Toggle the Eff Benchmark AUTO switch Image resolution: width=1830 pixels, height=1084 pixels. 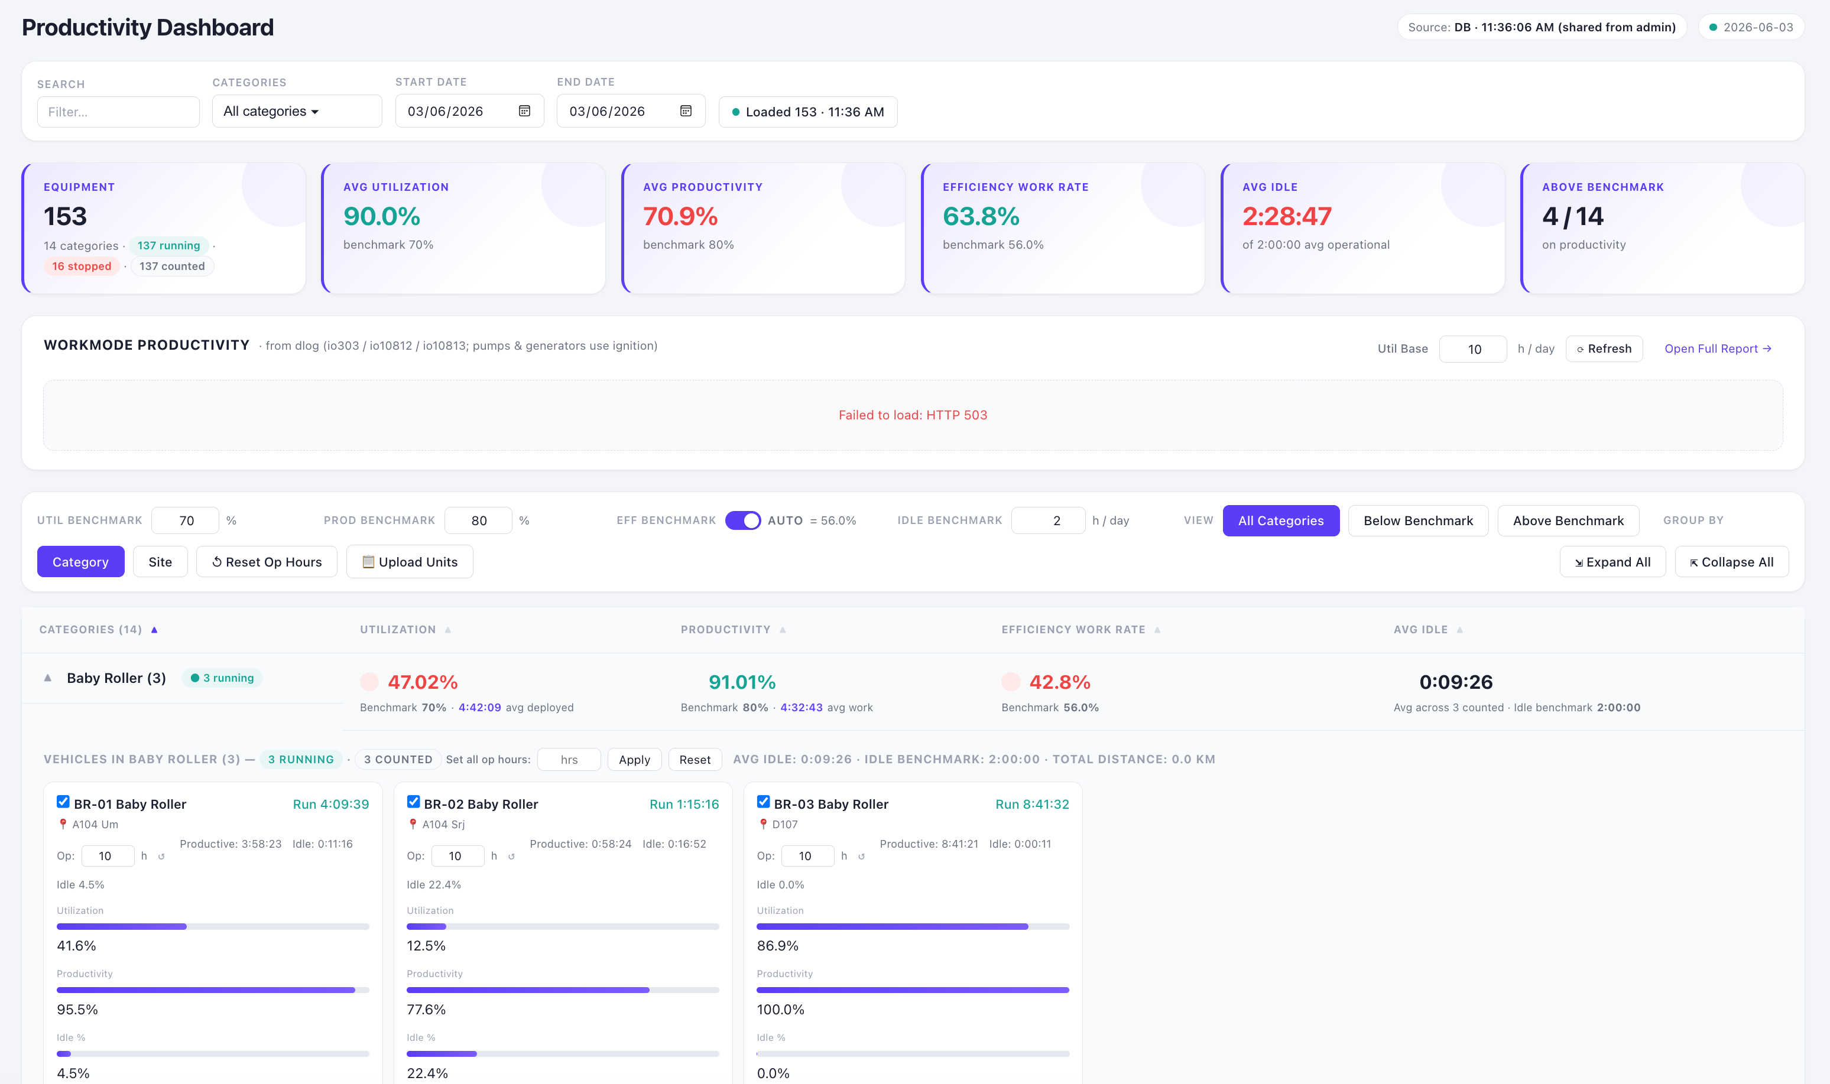(x=742, y=520)
